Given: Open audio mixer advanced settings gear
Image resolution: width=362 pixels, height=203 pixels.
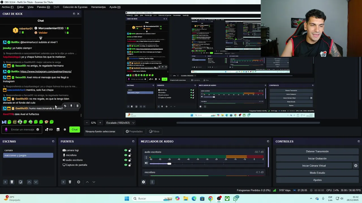Looking at the screenshot, I should click(143, 182).
